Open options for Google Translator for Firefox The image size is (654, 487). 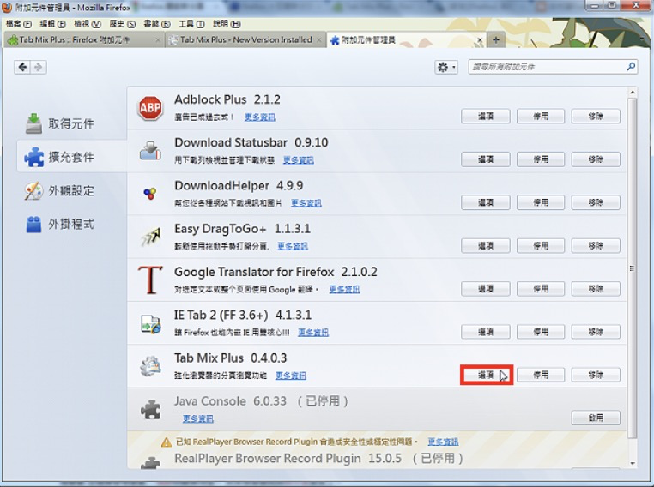coord(486,289)
